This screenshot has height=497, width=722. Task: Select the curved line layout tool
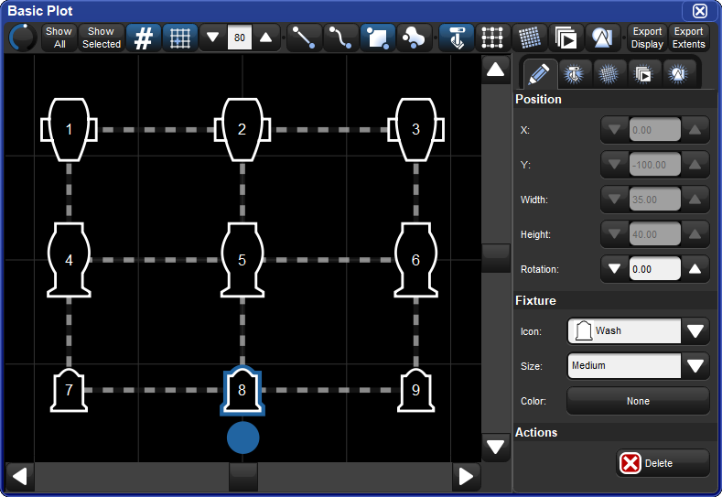(x=340, y=38)
